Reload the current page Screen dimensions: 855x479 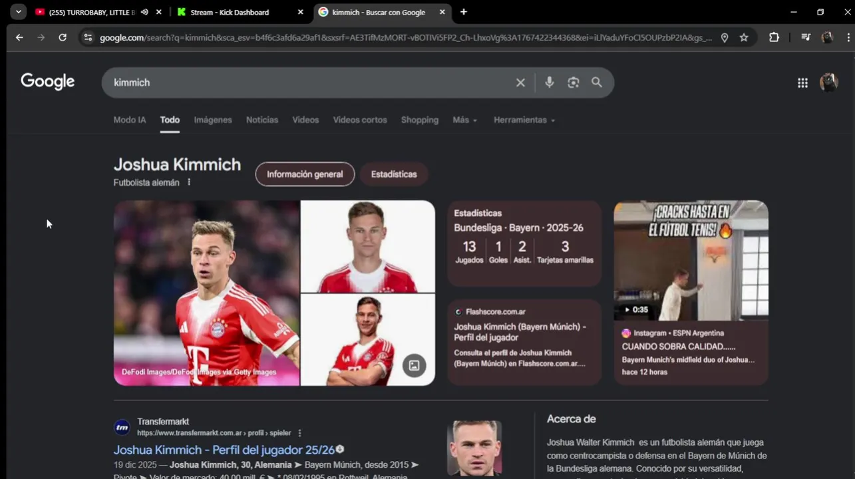click(63, 38)
